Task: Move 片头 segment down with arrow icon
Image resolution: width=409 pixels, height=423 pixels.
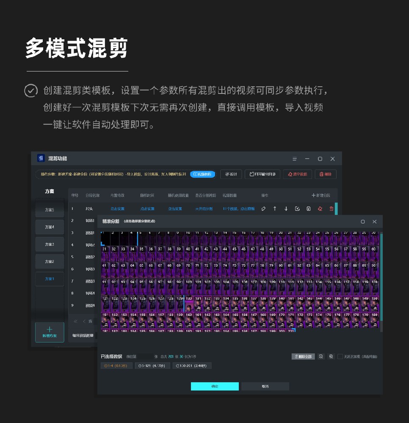Action: click(x=286, y=209)
